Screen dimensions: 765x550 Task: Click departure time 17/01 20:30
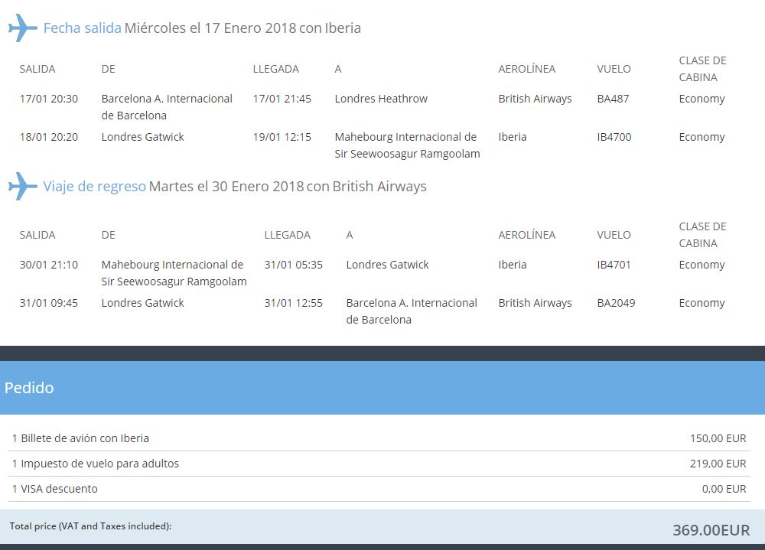(49, 99)
